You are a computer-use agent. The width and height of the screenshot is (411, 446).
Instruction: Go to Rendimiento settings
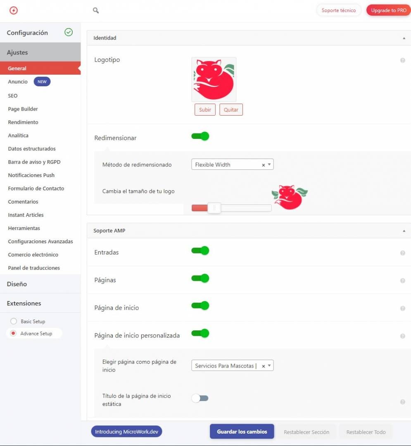tap(23, 122)
